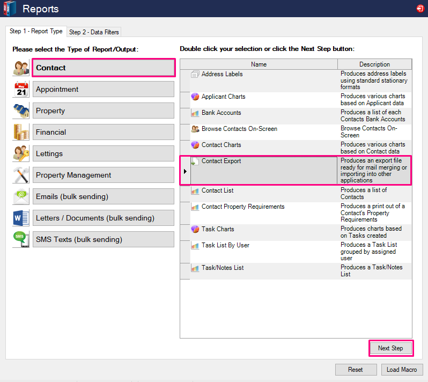
Task: Click the Emails bulk sending envelope icon
Action: coord(21,197)
